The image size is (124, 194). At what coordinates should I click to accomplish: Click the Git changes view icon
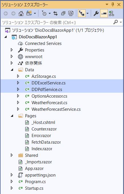111,13
